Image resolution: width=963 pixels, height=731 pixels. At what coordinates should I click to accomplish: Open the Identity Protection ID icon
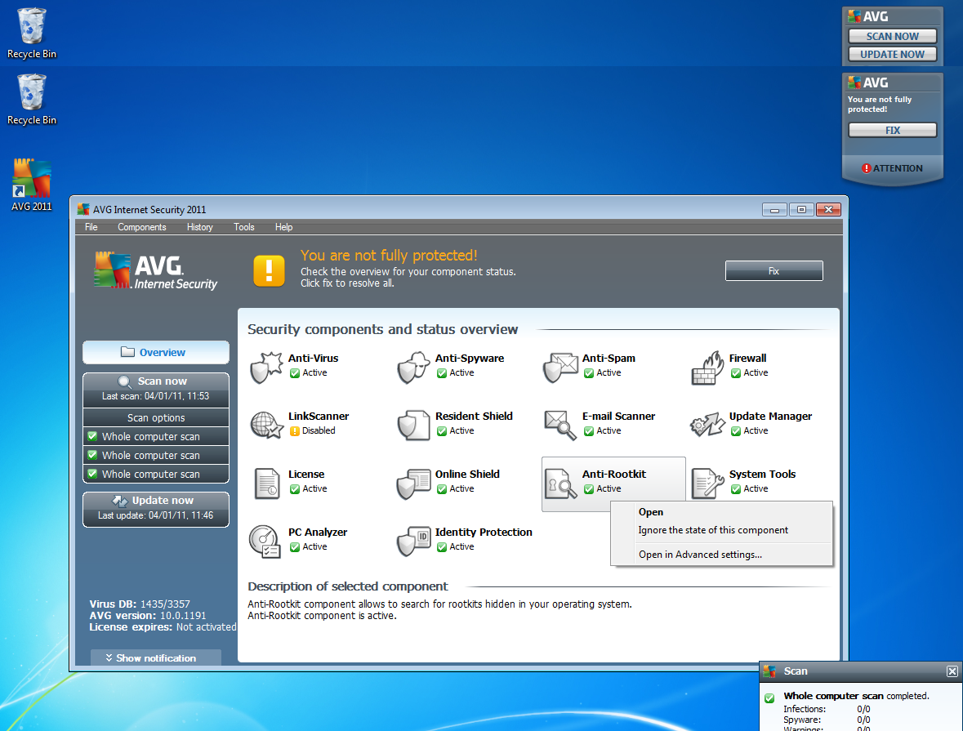[413, 540]
